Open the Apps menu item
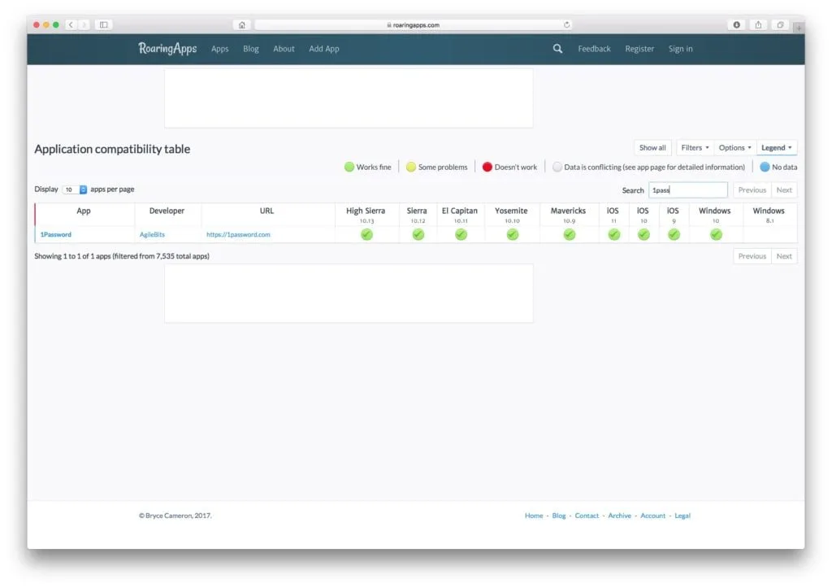This screenshot has height=588, width=832. [x=219, y=49]
